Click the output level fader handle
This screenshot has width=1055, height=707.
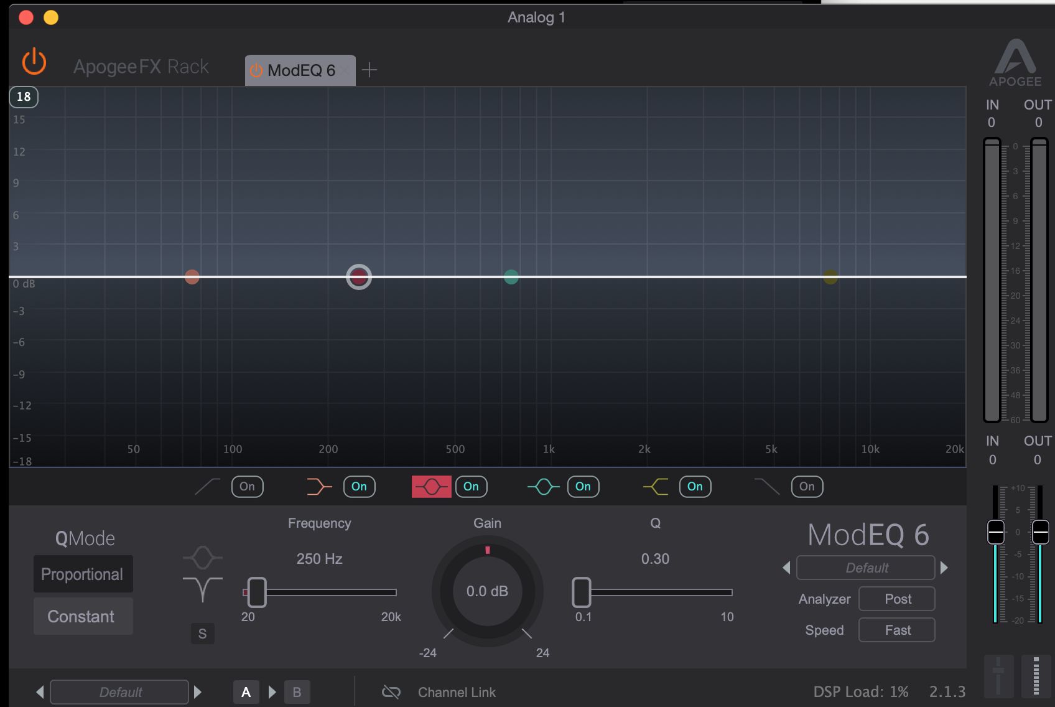click(1041, 532)
